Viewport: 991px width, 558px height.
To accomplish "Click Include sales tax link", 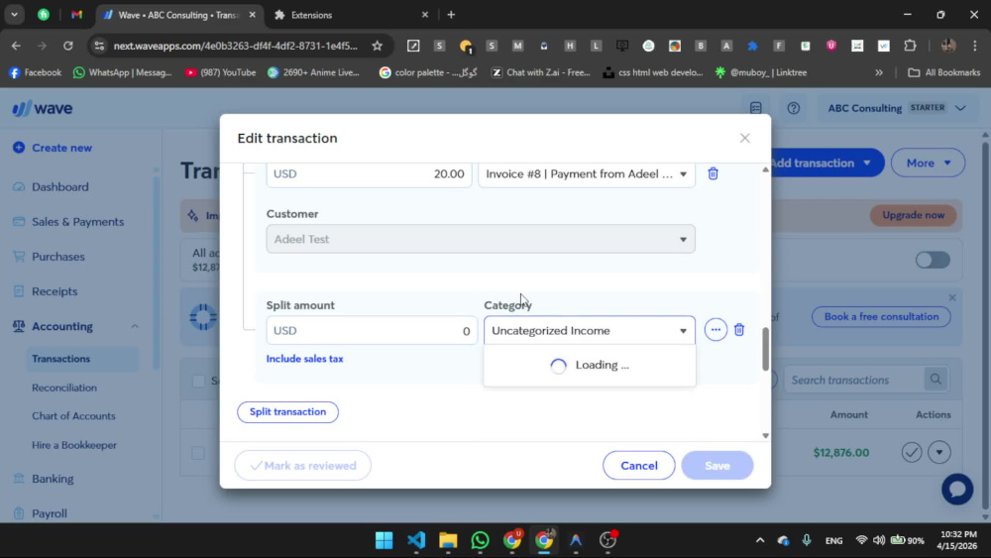I will (x=304, y=359).
